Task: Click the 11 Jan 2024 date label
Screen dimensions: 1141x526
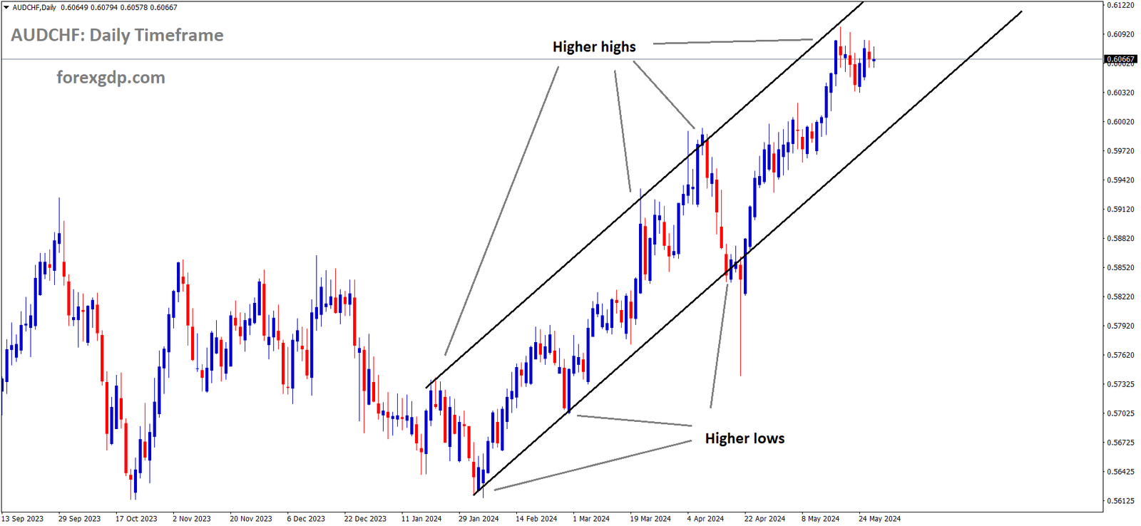Action: click(421, 519)
